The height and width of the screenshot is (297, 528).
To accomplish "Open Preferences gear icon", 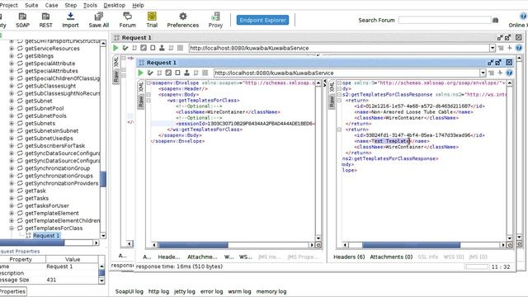I will click(183, 16).
